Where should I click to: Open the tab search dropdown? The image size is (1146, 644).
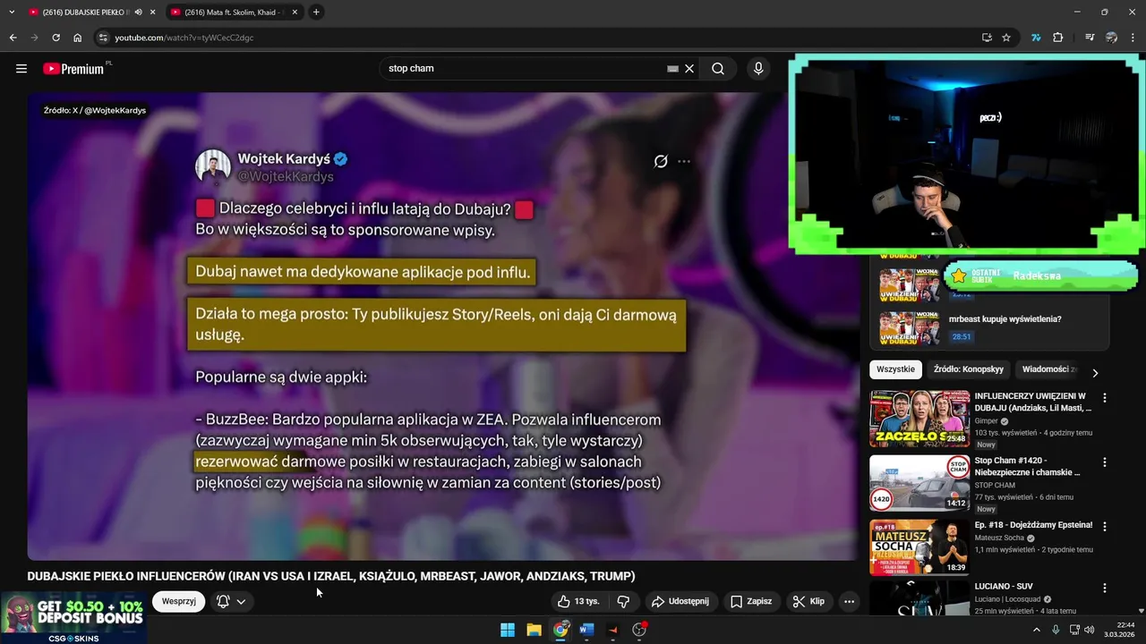tap(12, 12)
